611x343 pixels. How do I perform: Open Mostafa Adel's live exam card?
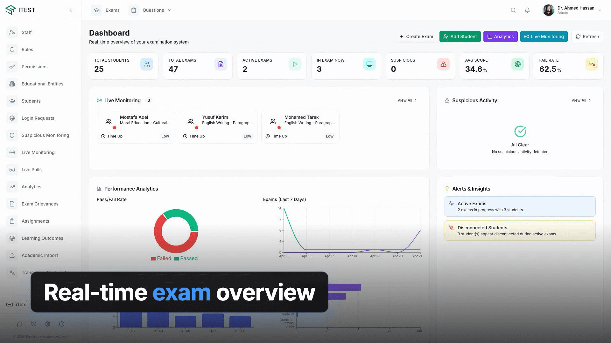click(136, 127)
